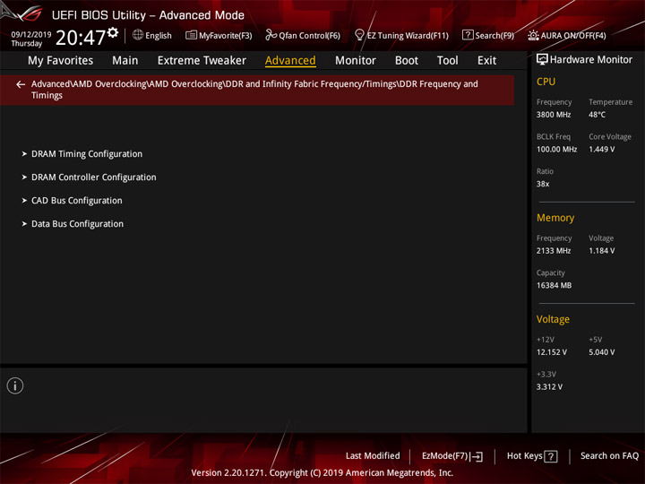Open DRAM Controller Configuration submenu
This screenshot has height=484, width=645.
click(x=94, y=177)
